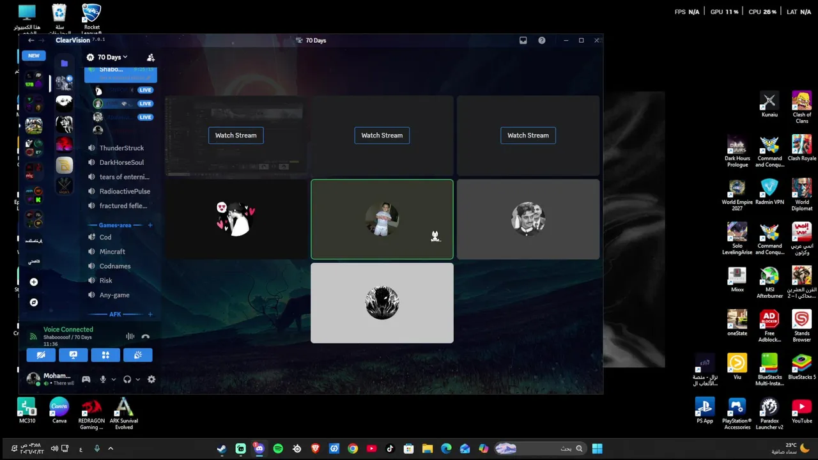Select the heart avatar participant tile
This screenshot has width=818, height=460.
(x=236, y=219)
